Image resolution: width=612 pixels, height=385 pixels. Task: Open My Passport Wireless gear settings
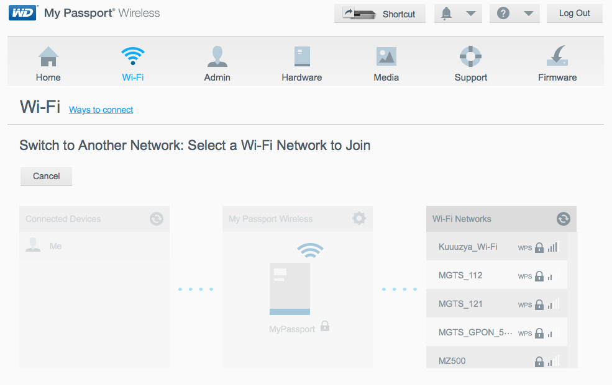[x=359, y=219]
